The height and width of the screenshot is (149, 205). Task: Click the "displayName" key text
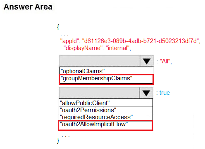tap(83, 48)
